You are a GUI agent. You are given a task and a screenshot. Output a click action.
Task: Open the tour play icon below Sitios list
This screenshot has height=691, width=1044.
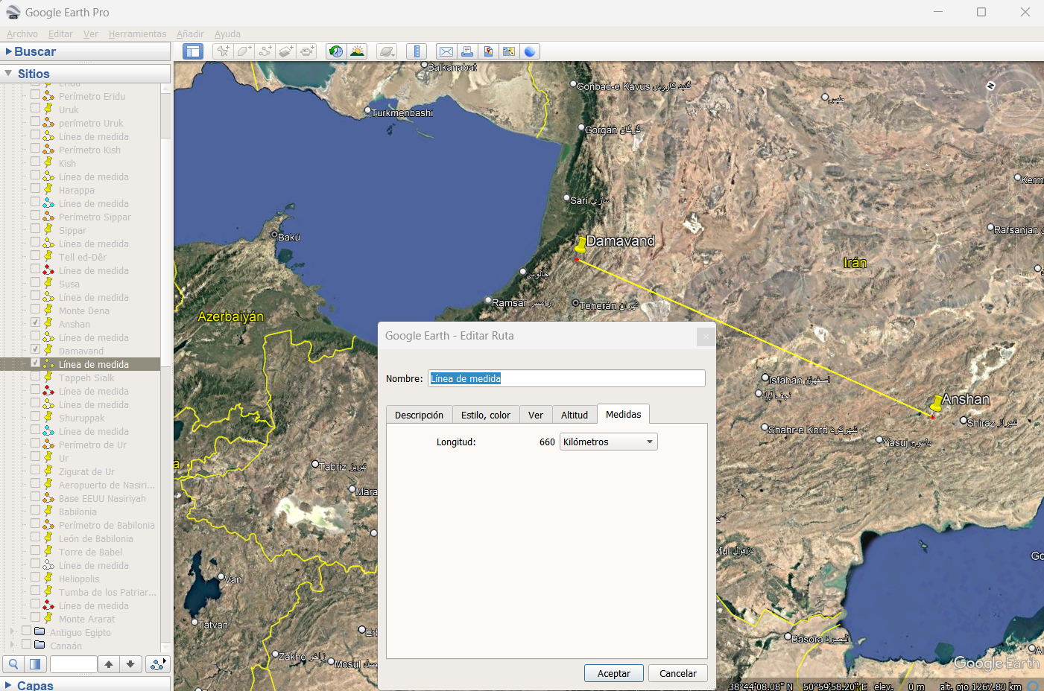pyautogui.click(x=157, y=664)
